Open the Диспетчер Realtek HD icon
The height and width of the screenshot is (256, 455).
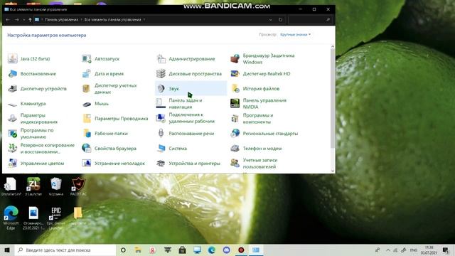click(235, 74)
